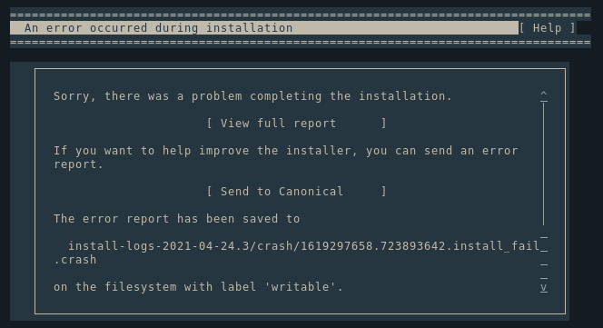Viewport: 603px width, 328px height.
Task: Click the closing bracket of View full report
Action: pyautogui.click(x=383, y=124)
